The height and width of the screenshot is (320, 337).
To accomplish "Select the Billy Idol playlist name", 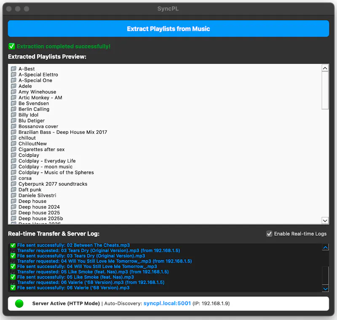I will (x=28, y=115).
